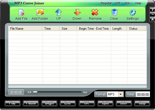
Task: Set start point with Begin button
Action: pos(49,103)
